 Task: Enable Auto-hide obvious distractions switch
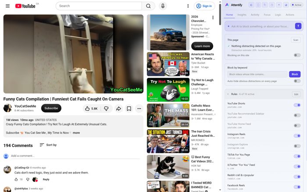tap(297, 81)
